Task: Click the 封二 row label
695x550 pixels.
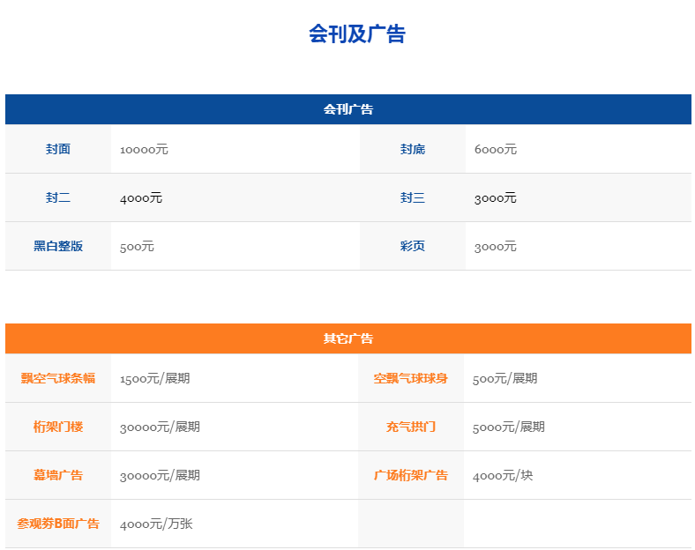Action: click(x=58, y=197)
